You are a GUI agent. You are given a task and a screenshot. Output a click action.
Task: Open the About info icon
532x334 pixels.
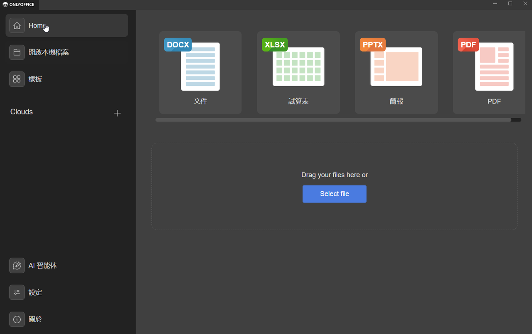pos(17,319)
